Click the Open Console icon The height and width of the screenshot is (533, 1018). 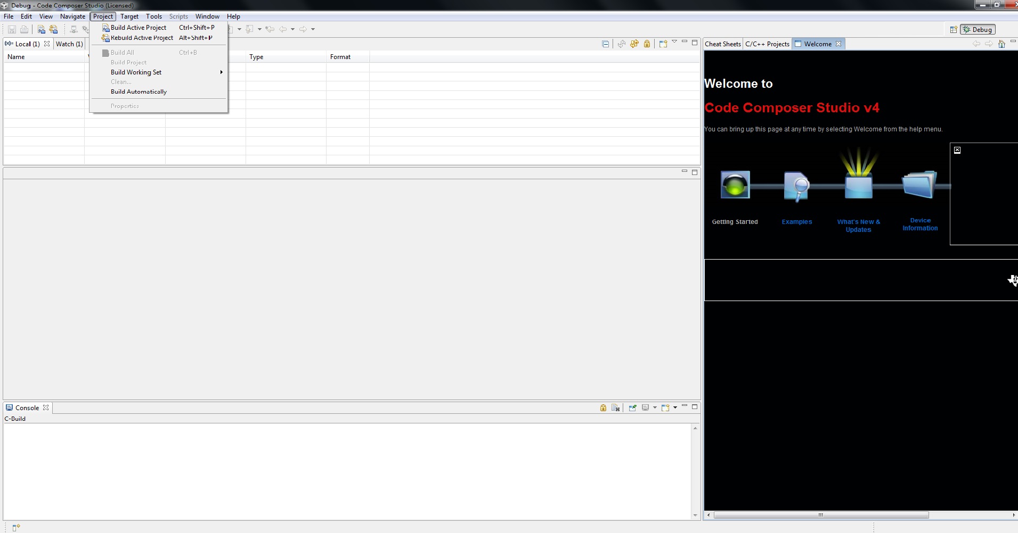665,407
